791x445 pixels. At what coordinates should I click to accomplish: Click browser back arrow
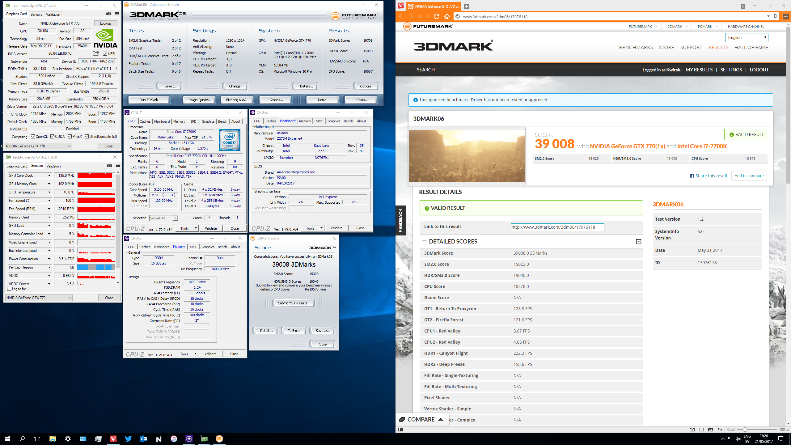click(x=401, y=17)
